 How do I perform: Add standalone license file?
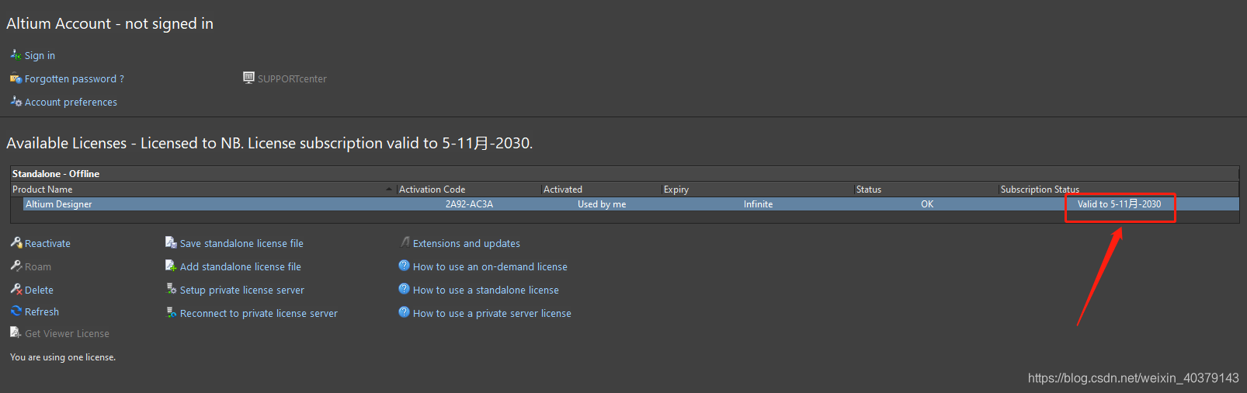[x=241, y=267]
